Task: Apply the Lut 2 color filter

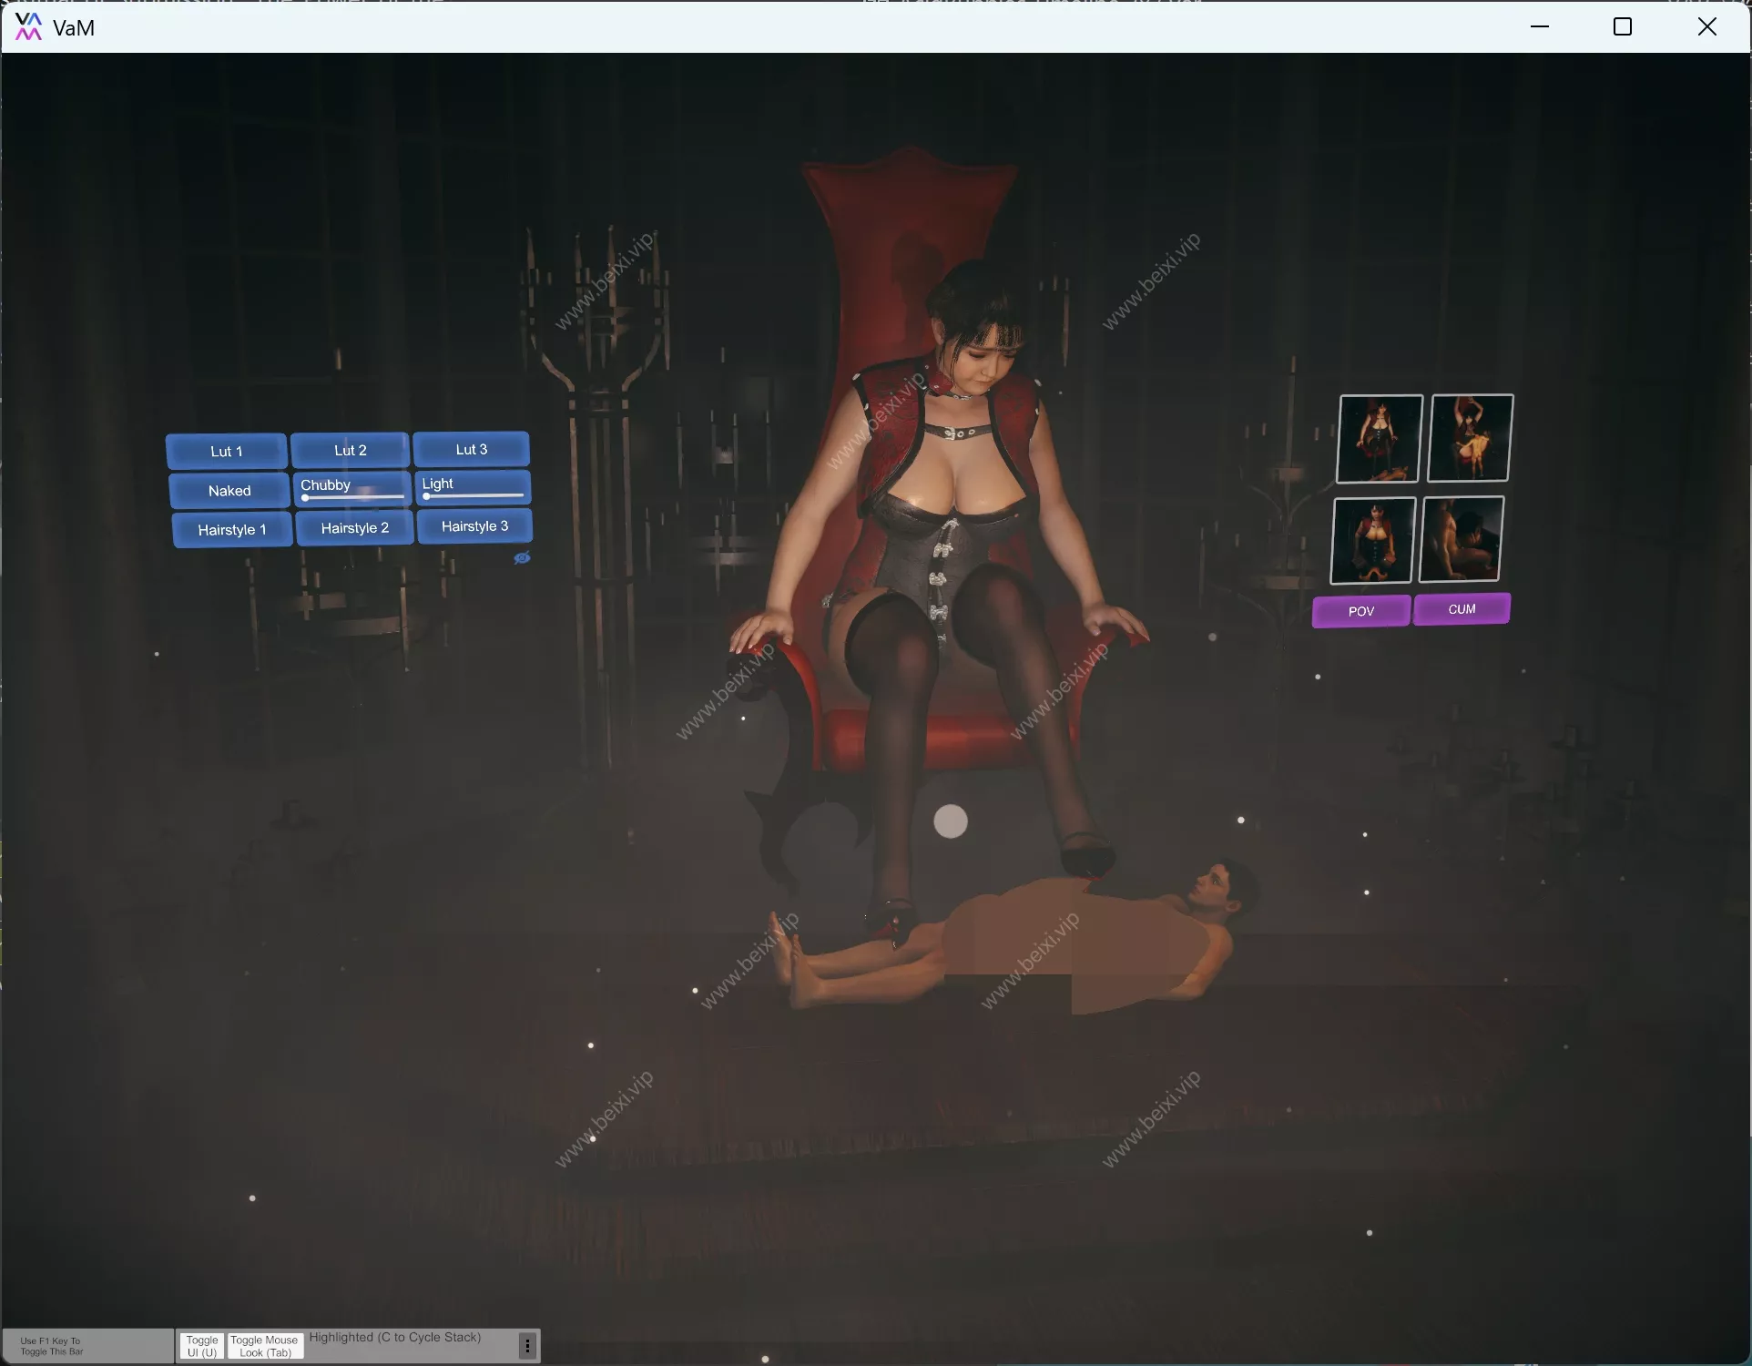Action: (350, 450)
